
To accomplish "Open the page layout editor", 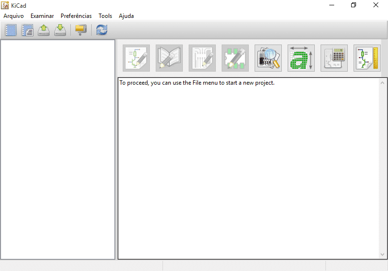I will (x=367, y=58).
